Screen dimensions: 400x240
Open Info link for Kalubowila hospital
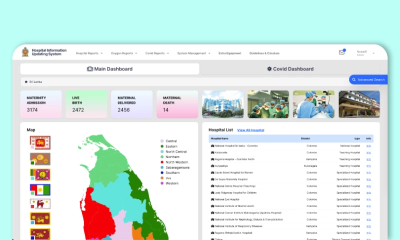pyautogui.click(x=368, y=152)
